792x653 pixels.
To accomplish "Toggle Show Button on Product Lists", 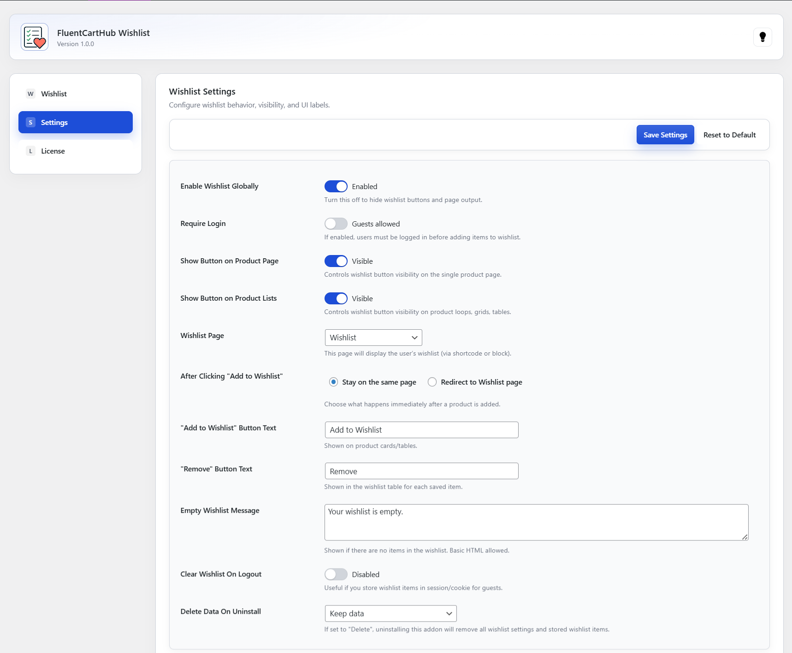I will [336, 298].
